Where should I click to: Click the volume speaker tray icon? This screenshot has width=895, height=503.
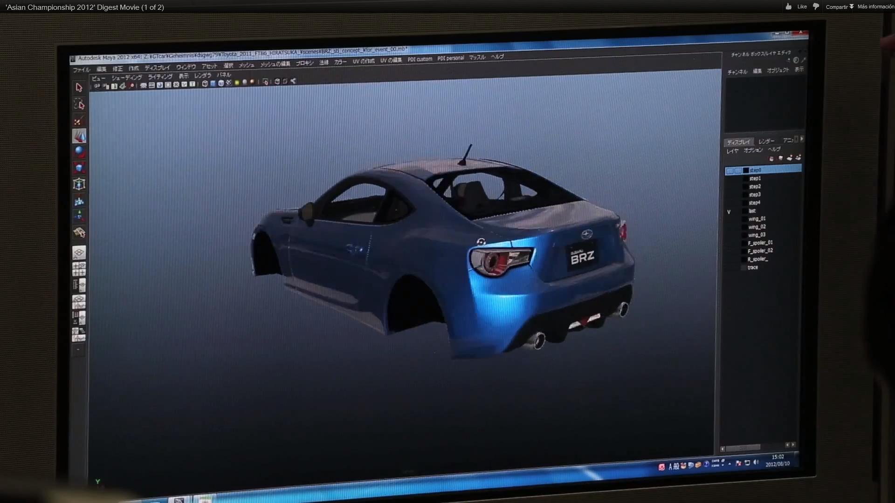pyautogui.click(x=756, y=462)
